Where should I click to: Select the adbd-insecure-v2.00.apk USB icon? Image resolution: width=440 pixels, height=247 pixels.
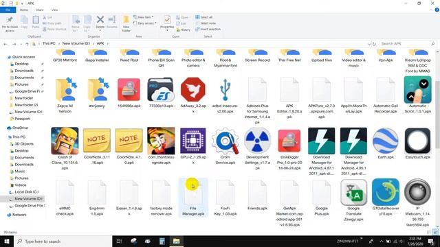225,90
